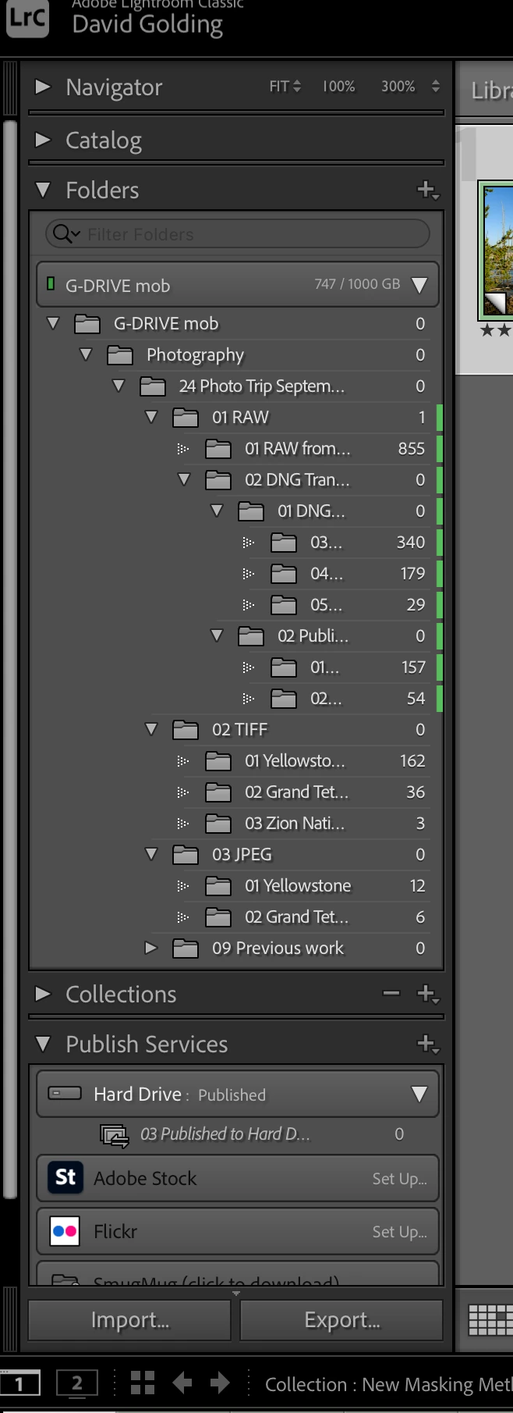The image size is (513, 1413).
Task: Click the Publish Services plus icon
Action: point(427,1044)
